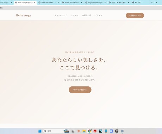Click the HAIR & BEAUTY SALON subtitle text
Image resolution: width=162 pixels, height=134 pixels.
(80, 52)
